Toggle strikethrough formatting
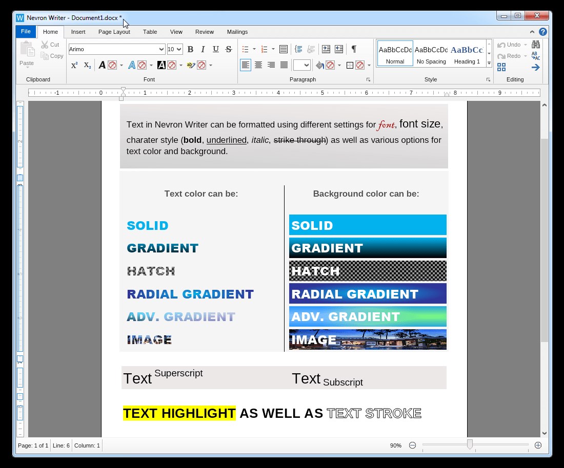 (x=229, y=49)
